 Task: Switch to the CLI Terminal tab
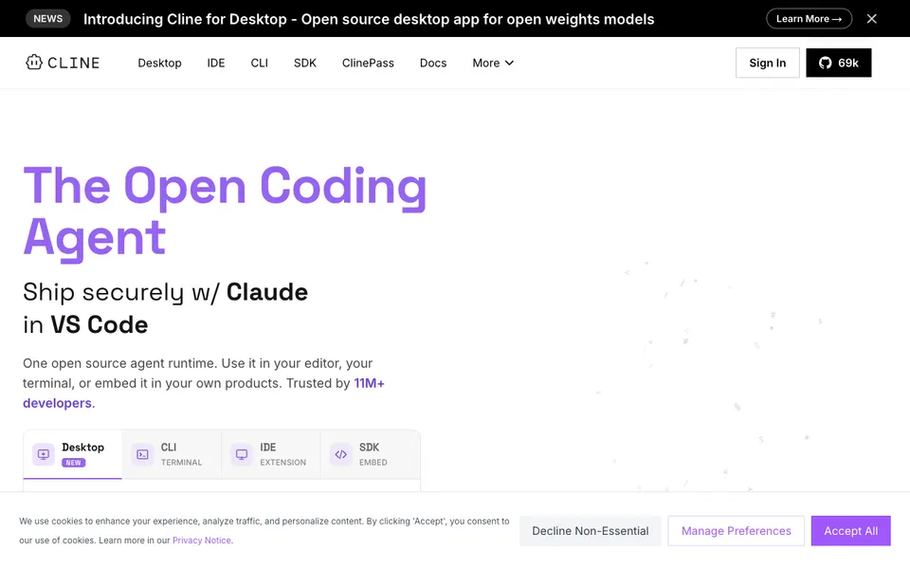click(172, 454)
